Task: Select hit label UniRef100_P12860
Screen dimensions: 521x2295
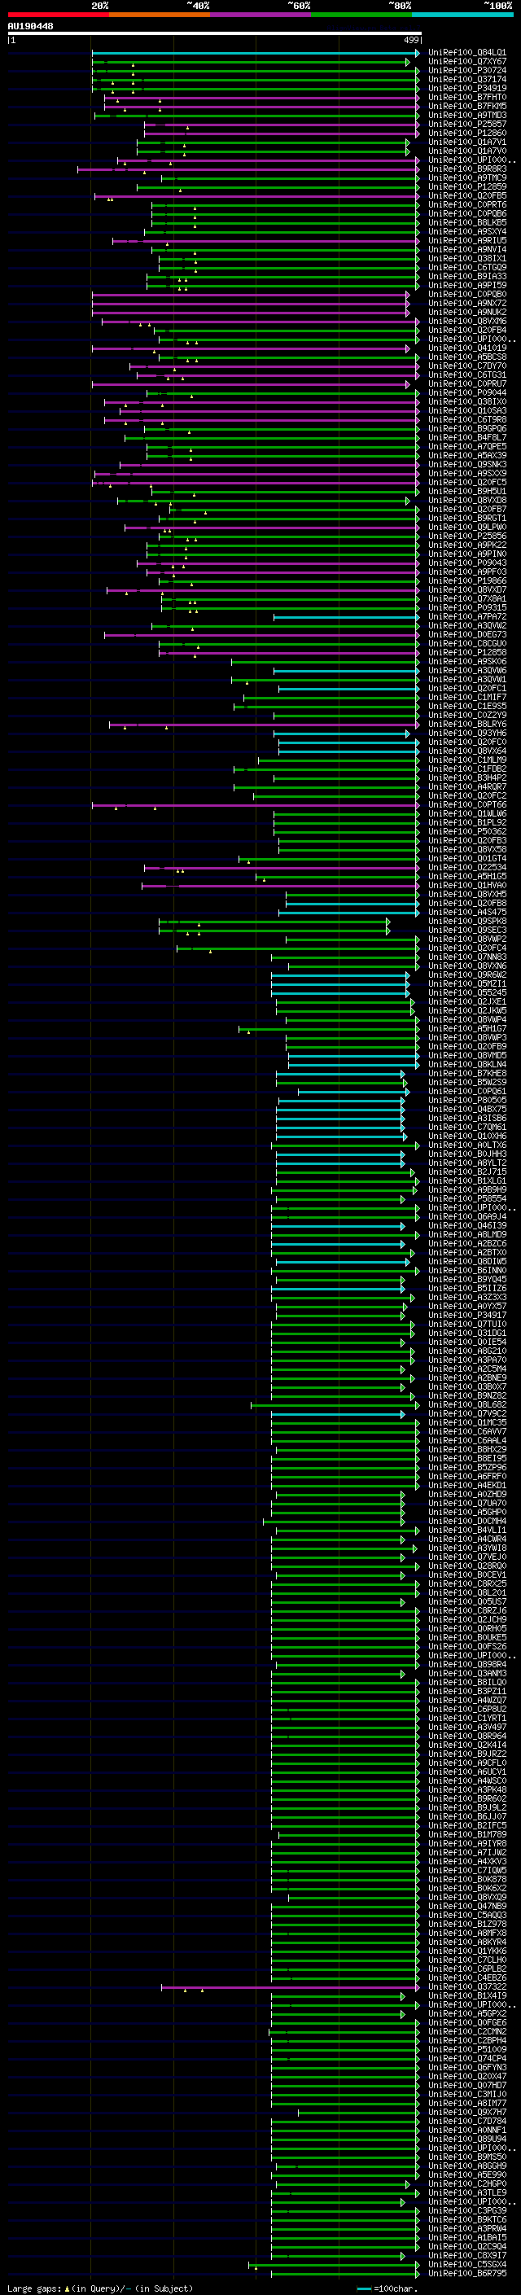Action: (466, 133)
